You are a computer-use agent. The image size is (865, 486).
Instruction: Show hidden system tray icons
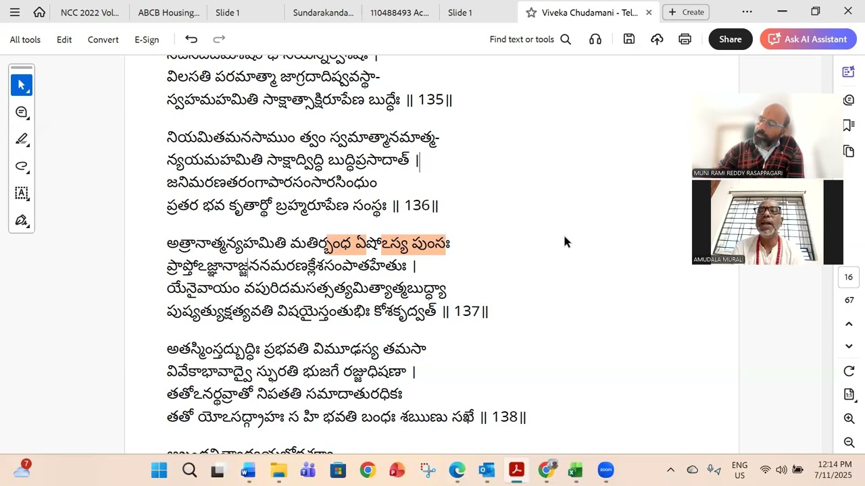tap(670, 470)
